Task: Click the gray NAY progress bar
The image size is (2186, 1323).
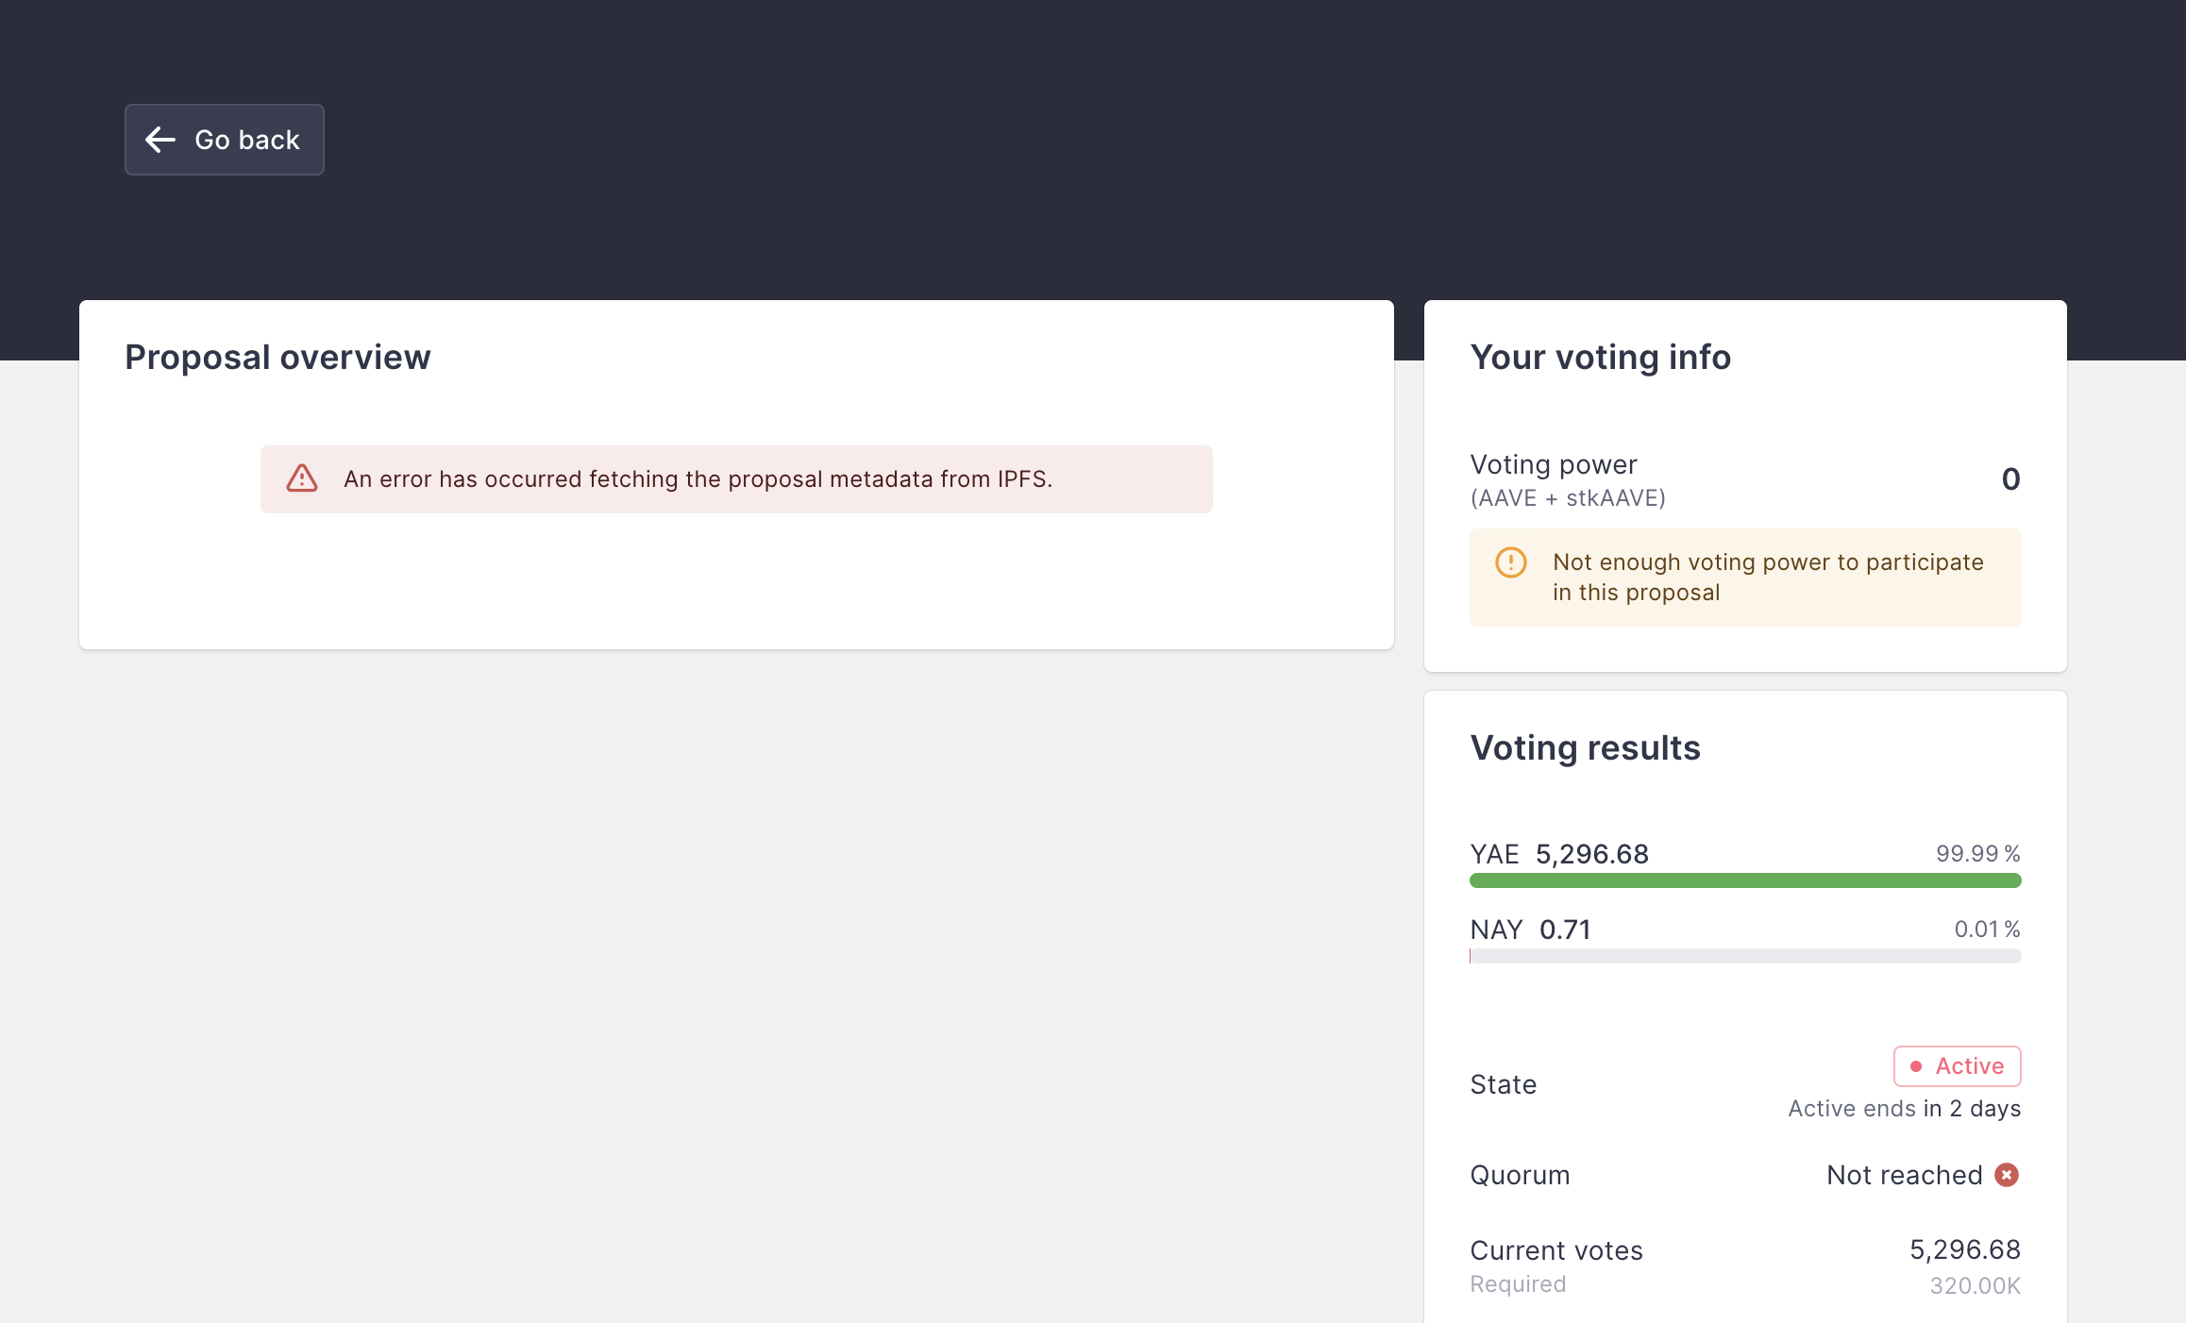Action: click(x=1744, y=956)
